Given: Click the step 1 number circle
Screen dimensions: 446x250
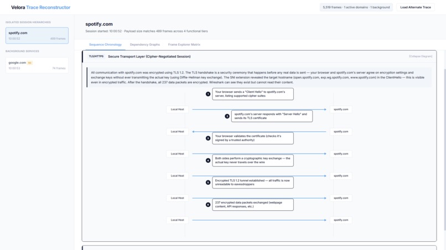Looking at the screenshot, I should 208,94.
